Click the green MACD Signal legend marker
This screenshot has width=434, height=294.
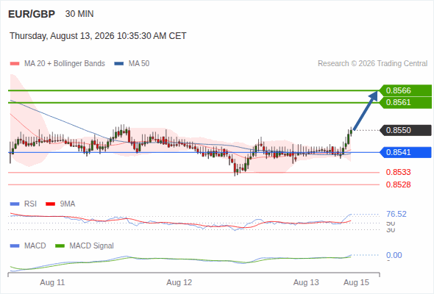[x=60, y=246]
